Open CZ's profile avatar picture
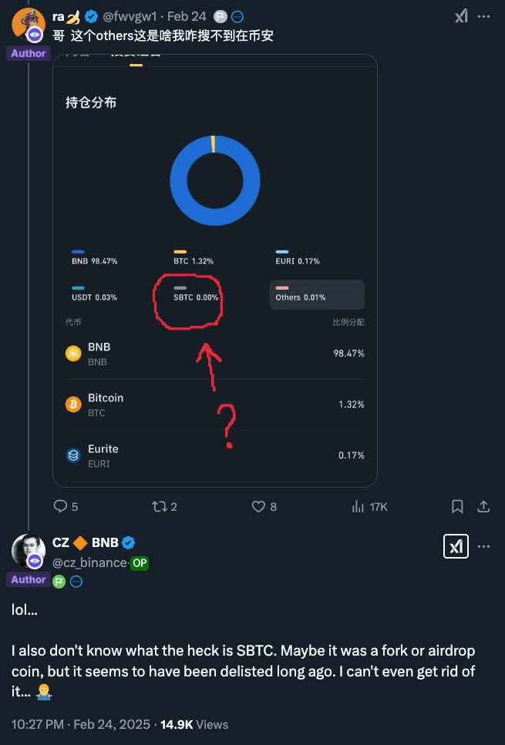This screenshot has width=505, height=745. [x=29, y=550]
